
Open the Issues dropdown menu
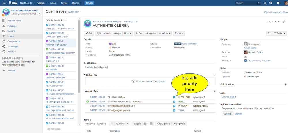pyautogui.click(x=54, y=3)
